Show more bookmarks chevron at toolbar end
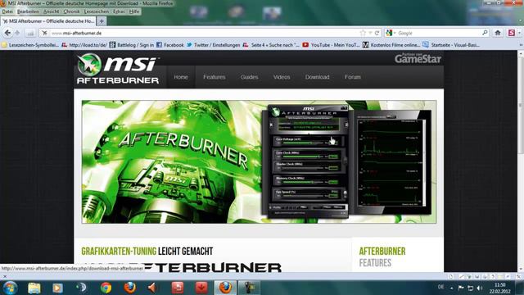This screenshot has height=295, width=524. point(521,45)
